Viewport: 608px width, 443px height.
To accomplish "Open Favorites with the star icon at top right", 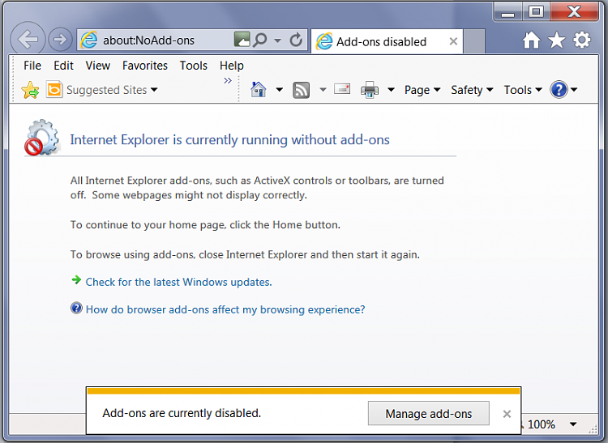I will pos(556,40).
